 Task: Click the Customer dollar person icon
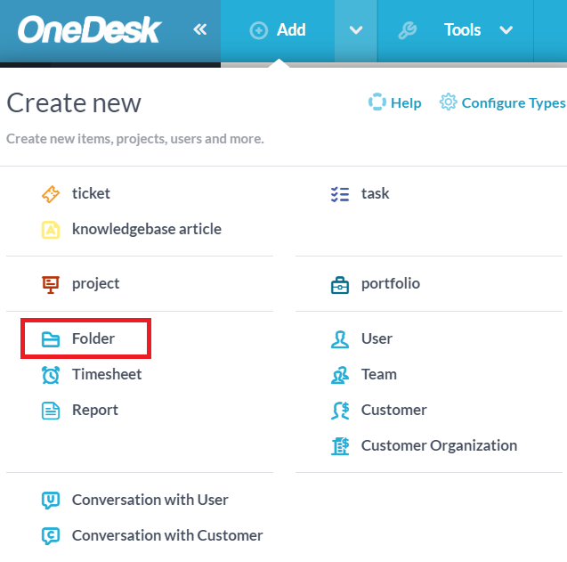(340, 411)
